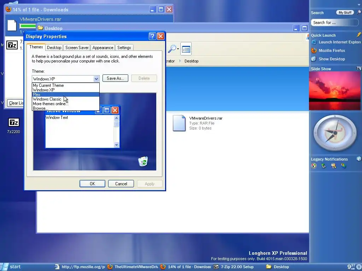
Task: Click the help question mark in Display Properties
Action: (x=152, y=36)
